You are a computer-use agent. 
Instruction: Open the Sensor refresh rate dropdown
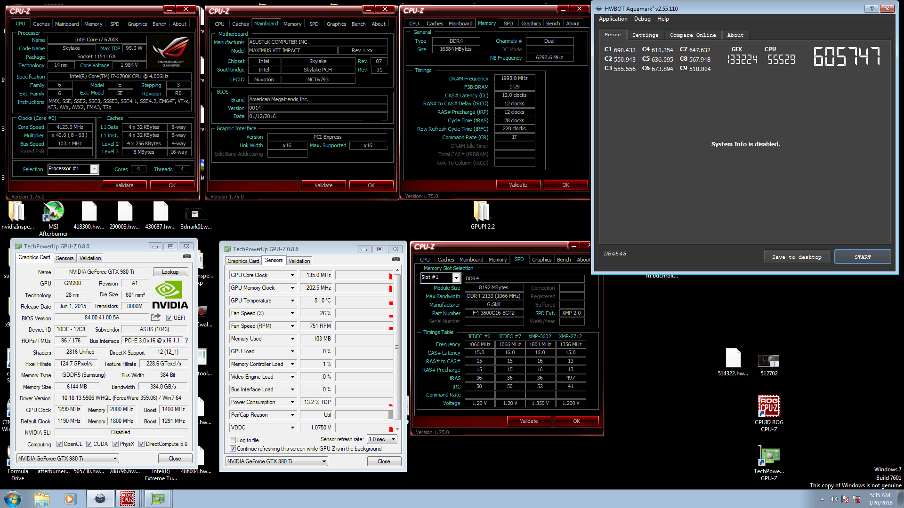[x=382, y=439]
